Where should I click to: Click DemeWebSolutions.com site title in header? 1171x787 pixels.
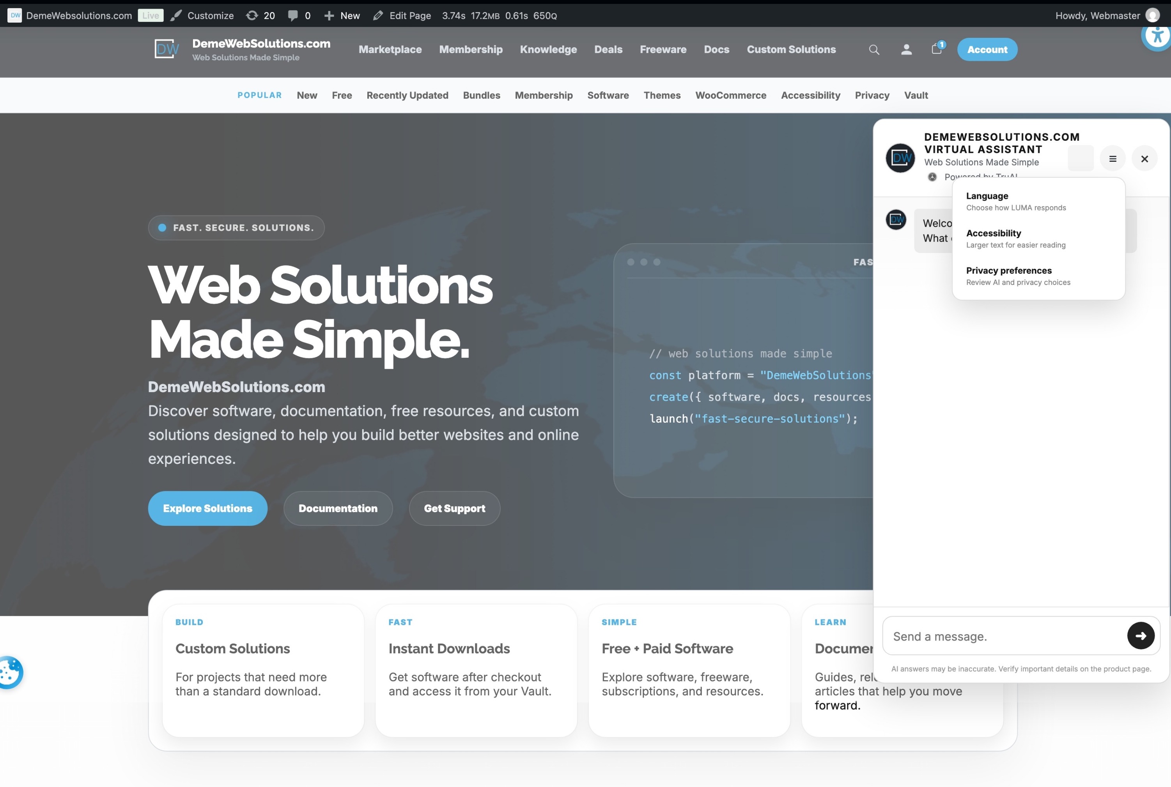tap(261, 44)
